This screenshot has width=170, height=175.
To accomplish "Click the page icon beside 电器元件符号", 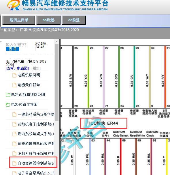I will click(14, 85).
